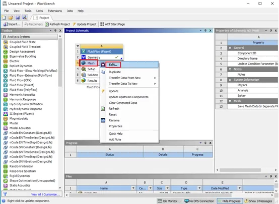Open the Units menu

(x=39, y=11)
